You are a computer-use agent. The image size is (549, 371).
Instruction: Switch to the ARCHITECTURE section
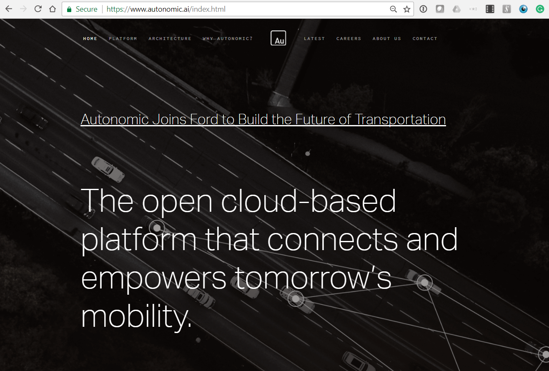(170, 38)
